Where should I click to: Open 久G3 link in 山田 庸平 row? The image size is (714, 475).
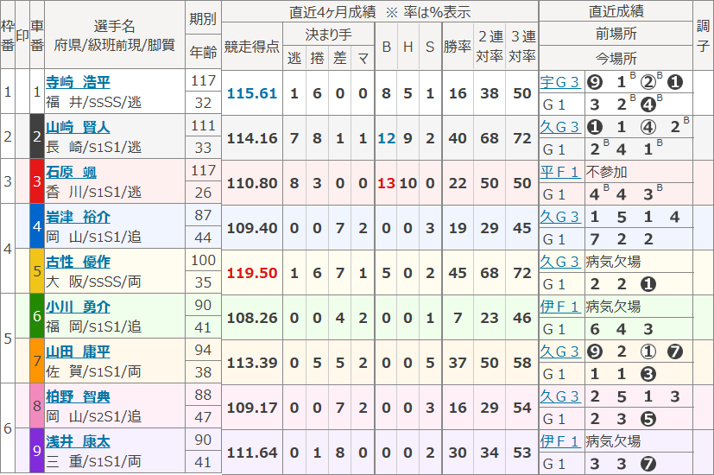(x=560, y=351)
